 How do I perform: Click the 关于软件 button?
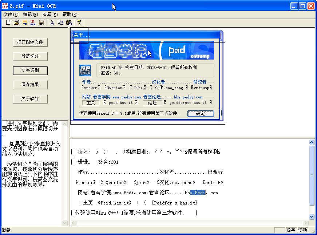pyautogui.click(x=30, y=99)
